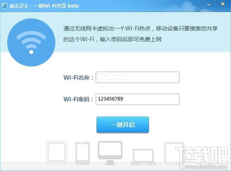Screen dimensions: 231x171
Task: Click the large blue Wi-Fi signal icon
Action: (31, 42)
